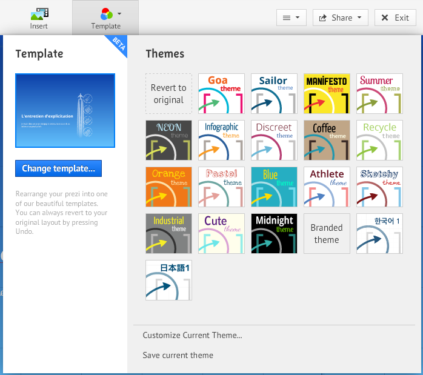The height and width of the screenshot is (375, 423).
Task: Pick the Neon theme
Action: (x=168, y=140)
